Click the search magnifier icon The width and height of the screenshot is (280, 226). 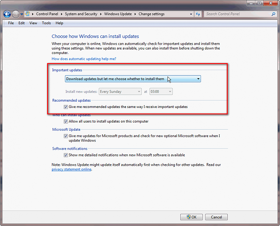(273, 14)
